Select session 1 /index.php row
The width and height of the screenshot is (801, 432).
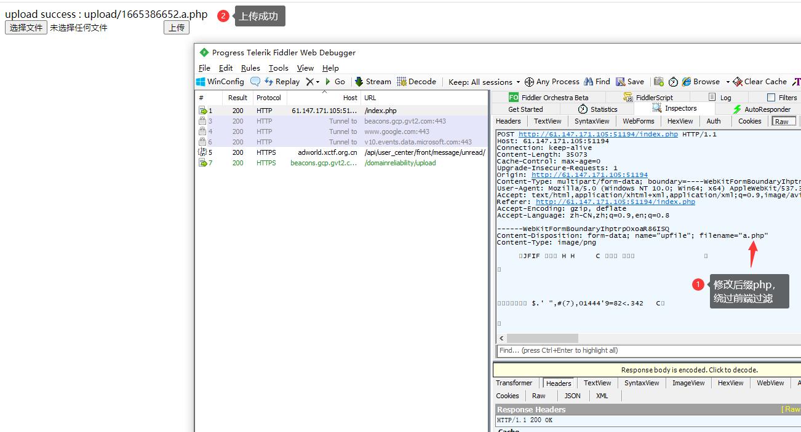coord(342,111)
